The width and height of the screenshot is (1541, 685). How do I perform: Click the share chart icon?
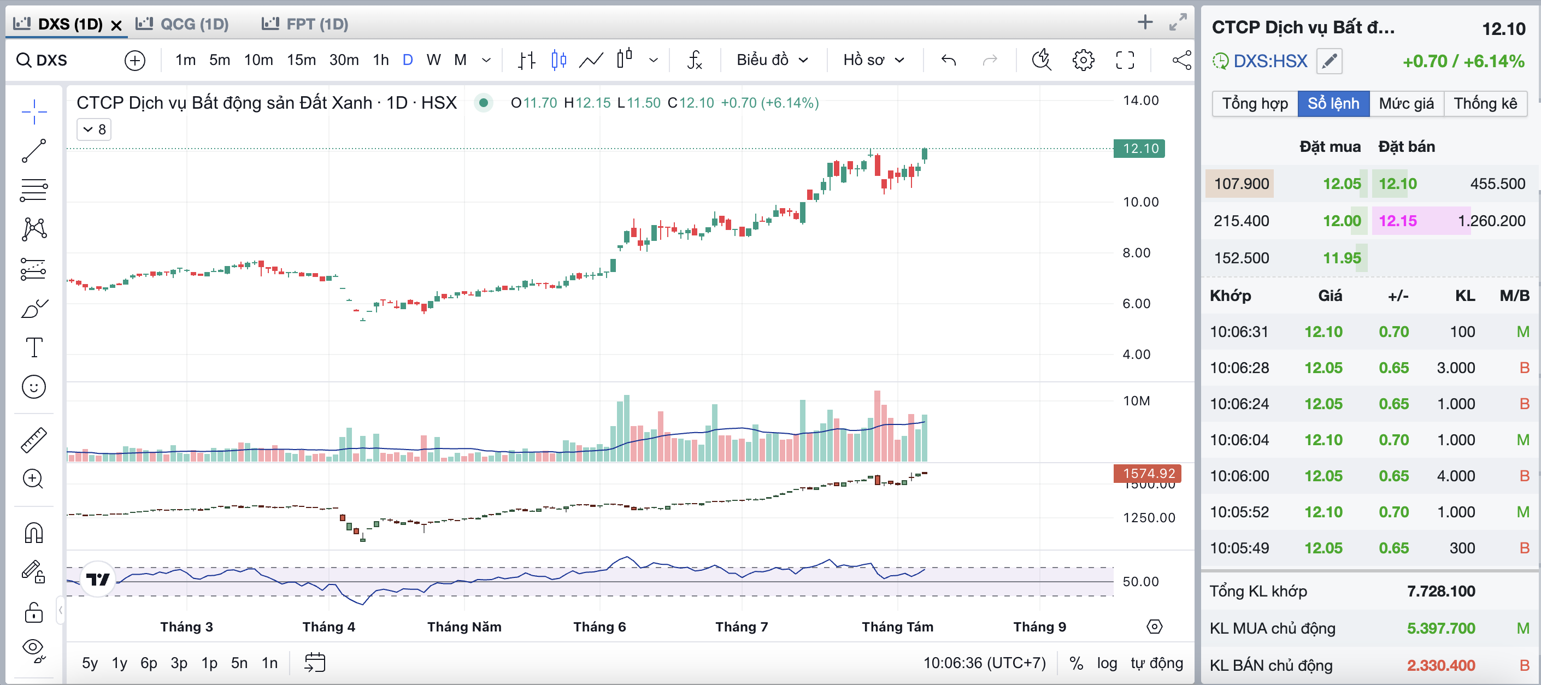1181,60
